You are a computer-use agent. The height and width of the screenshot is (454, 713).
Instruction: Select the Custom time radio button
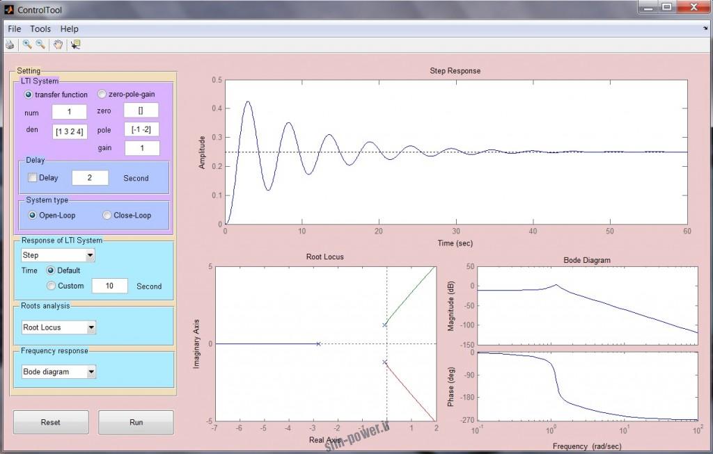click(51, 286)
